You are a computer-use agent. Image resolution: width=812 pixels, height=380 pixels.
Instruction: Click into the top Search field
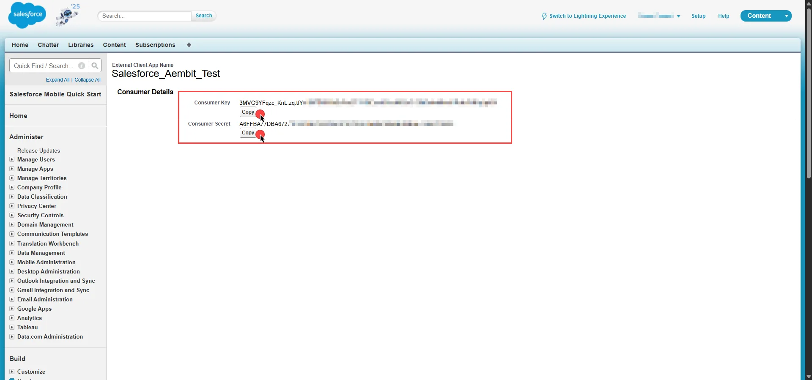coord(144,16)
